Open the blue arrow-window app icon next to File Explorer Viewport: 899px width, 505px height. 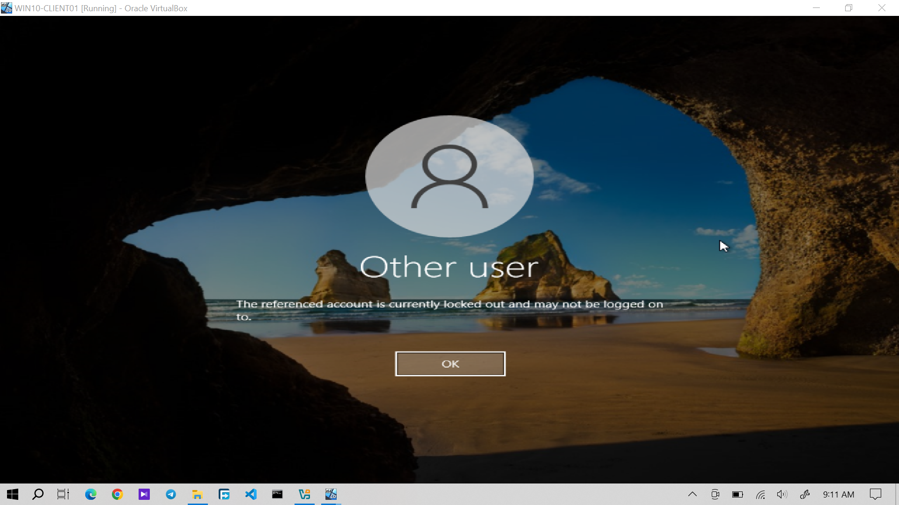pyautogui.click(x=224, y=494)
